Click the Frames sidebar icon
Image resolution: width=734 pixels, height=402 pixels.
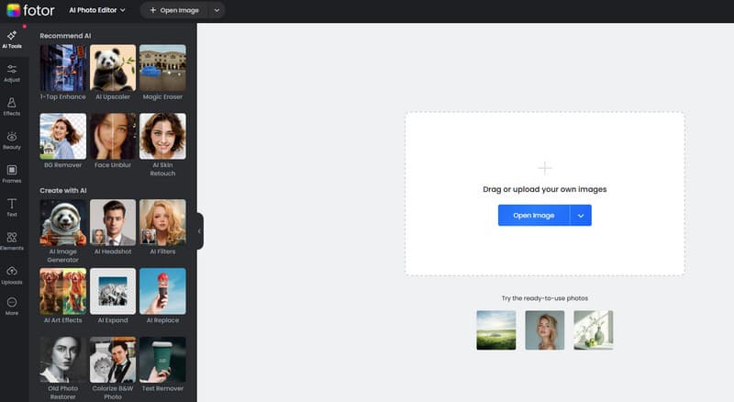12,173
